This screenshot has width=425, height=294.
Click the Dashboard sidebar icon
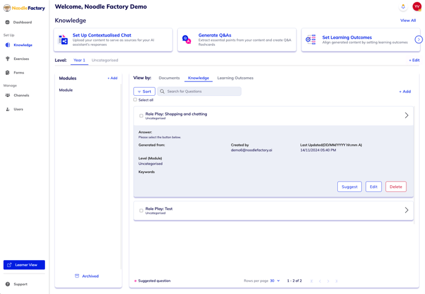[7, 22]
